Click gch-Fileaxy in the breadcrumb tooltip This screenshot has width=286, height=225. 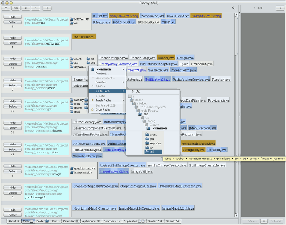point(223,159)
